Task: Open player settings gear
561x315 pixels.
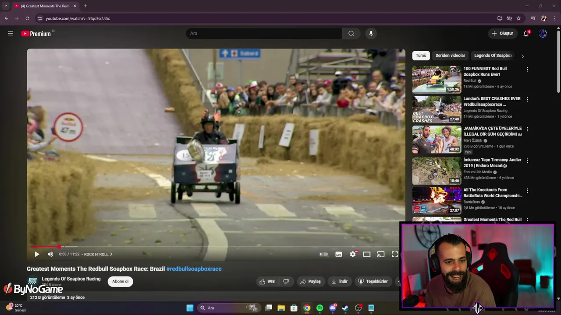Action: [x=353, y=254]
